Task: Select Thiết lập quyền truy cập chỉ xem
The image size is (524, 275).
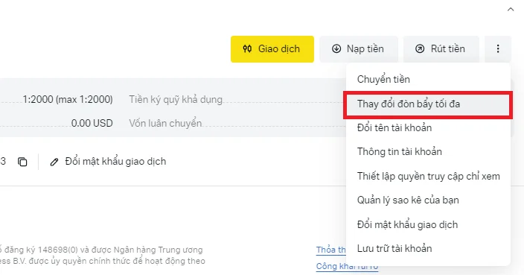Action: (428, 176)
